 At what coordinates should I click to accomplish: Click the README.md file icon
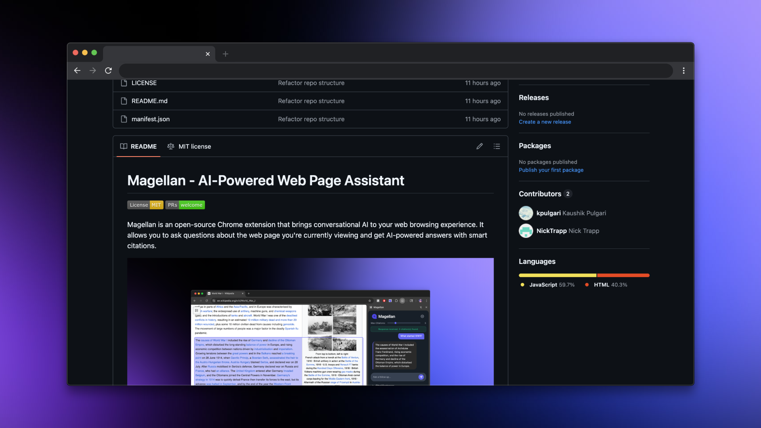coord(124,101)
